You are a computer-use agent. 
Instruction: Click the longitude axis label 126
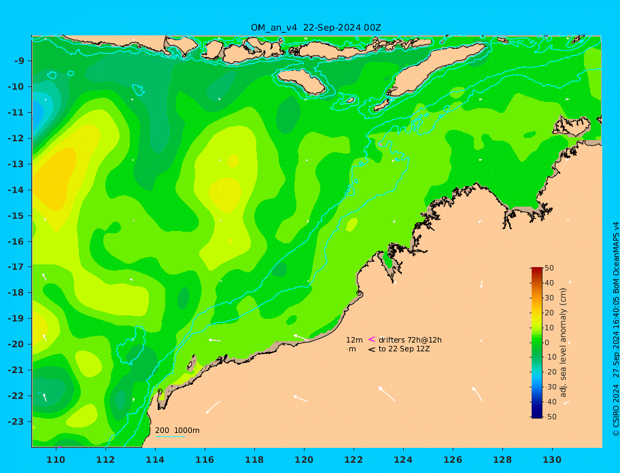click(x=453, y=459)
